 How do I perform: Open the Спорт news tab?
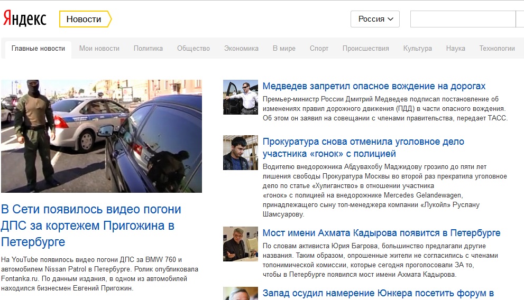pos(319,49)
